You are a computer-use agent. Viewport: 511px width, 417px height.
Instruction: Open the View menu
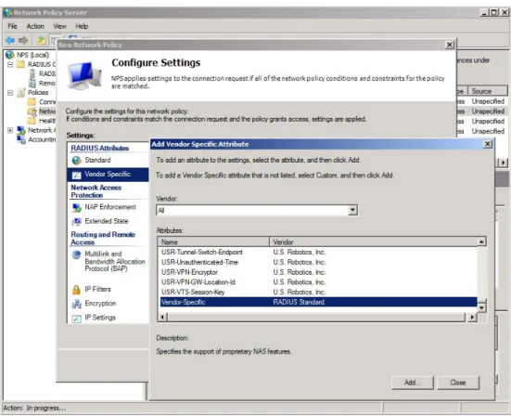59,26
